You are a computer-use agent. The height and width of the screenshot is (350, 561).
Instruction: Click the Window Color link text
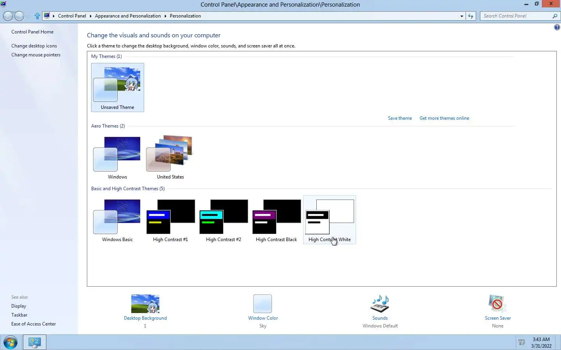click(263, 318)
